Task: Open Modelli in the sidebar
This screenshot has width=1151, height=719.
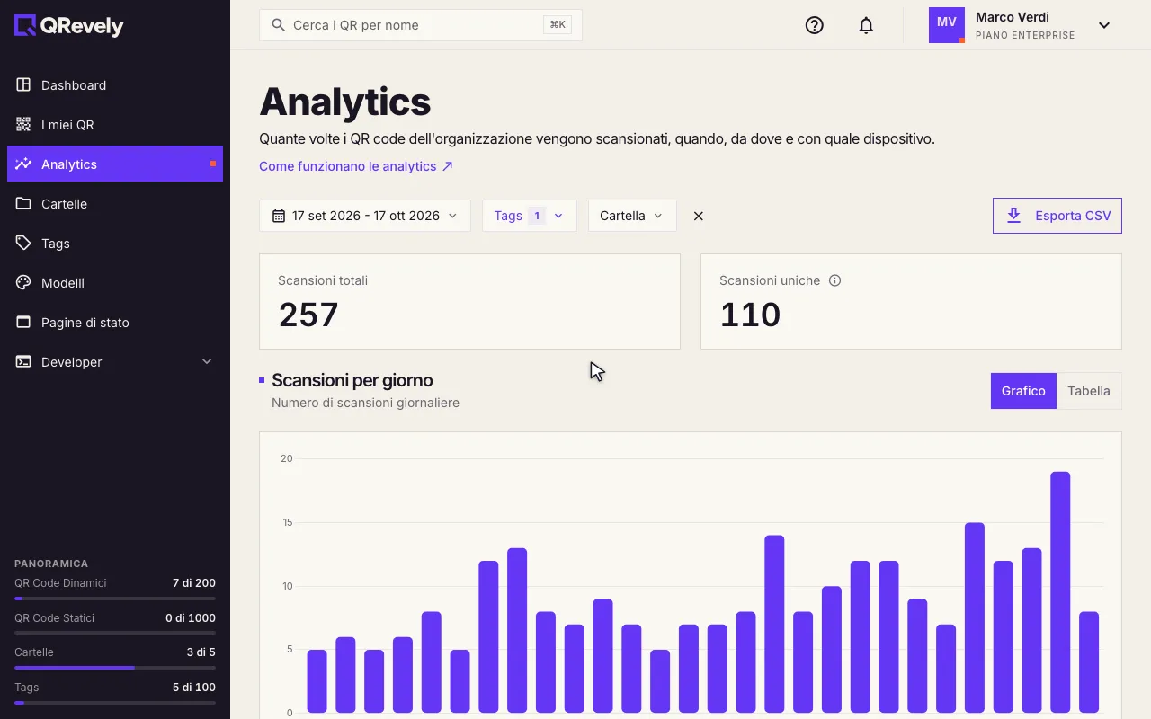Action: pyautogui.click(x=115, y=283)
